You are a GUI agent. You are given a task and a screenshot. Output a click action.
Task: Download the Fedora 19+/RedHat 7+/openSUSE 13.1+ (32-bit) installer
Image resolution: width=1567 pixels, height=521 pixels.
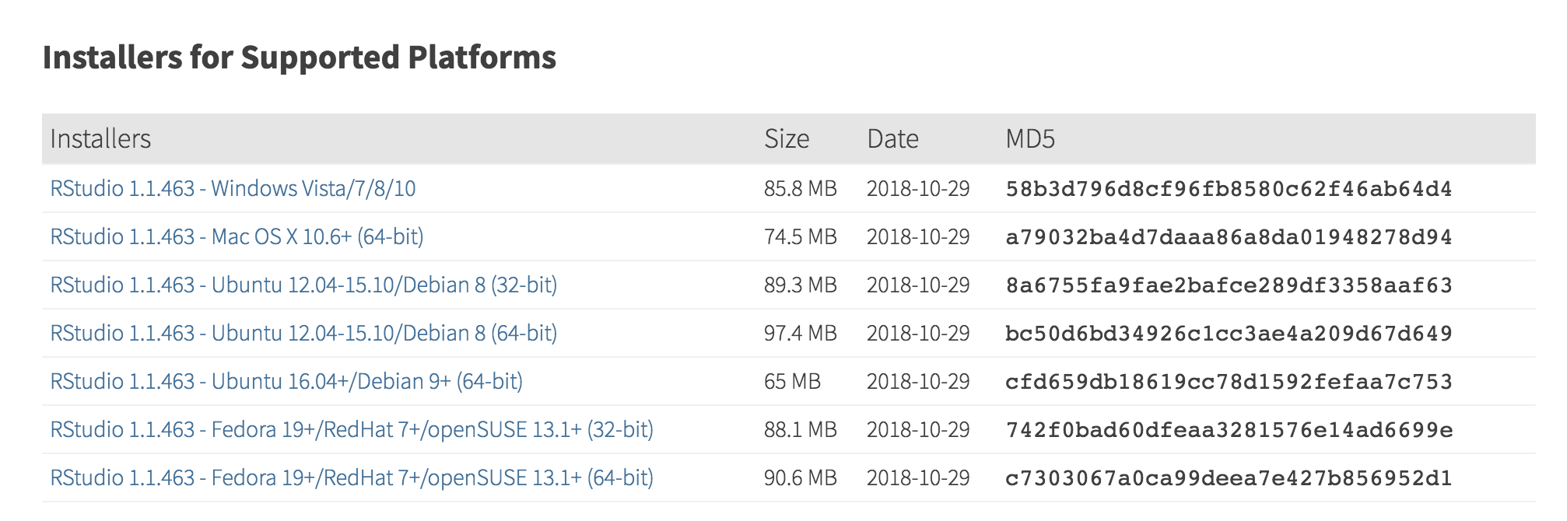pos(352,430)
